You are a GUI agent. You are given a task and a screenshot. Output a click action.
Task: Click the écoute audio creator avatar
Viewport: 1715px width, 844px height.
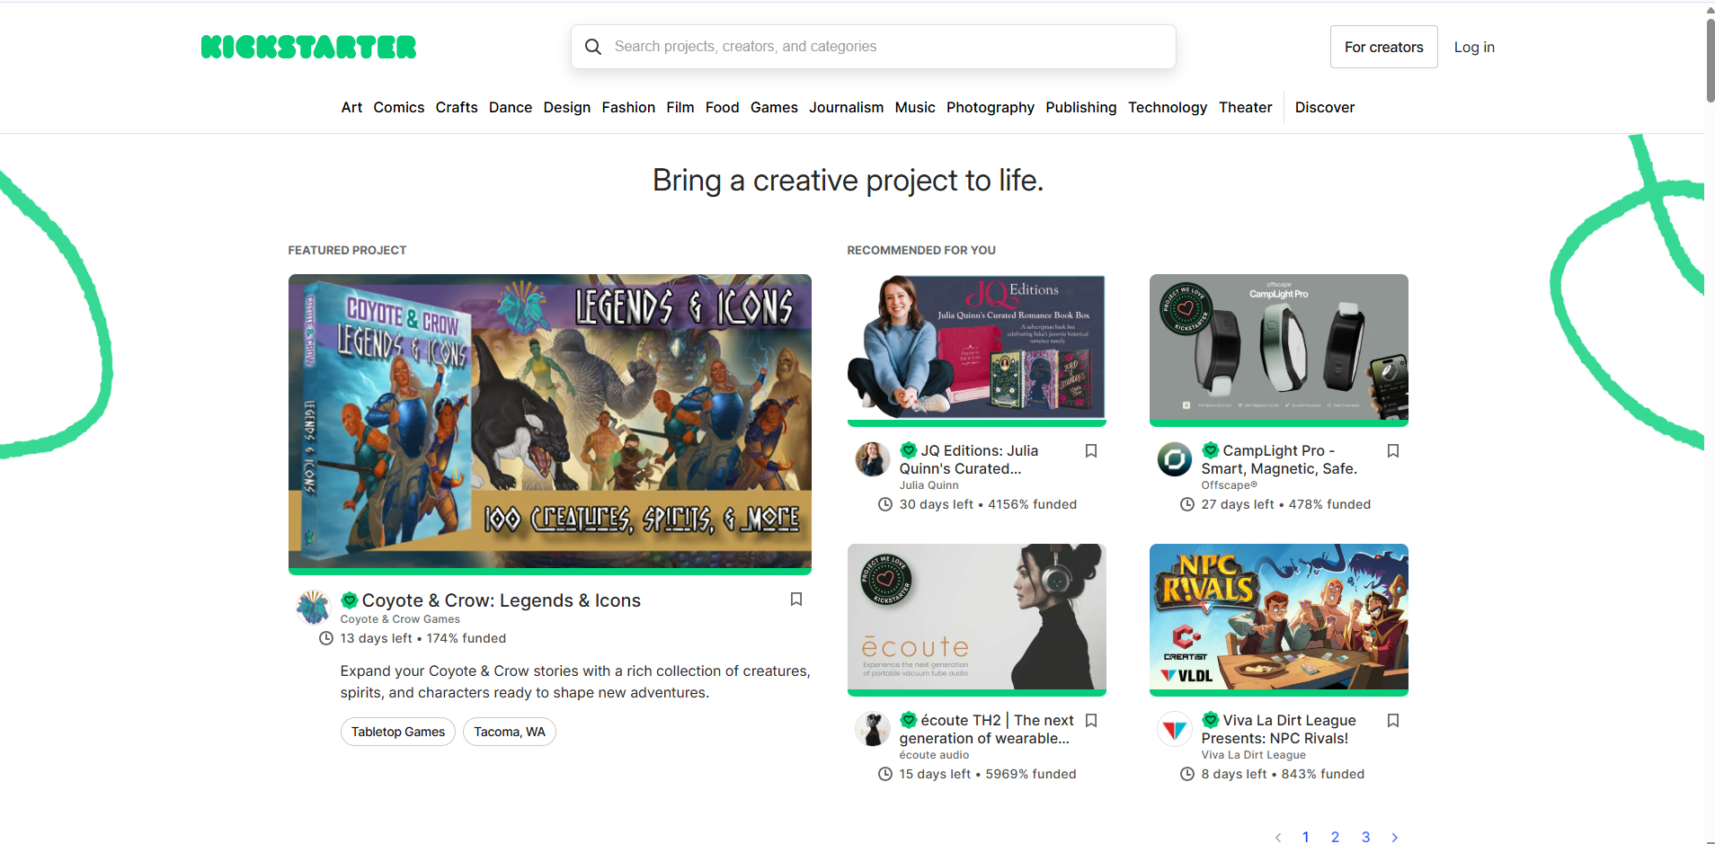[x=872, y=729]
